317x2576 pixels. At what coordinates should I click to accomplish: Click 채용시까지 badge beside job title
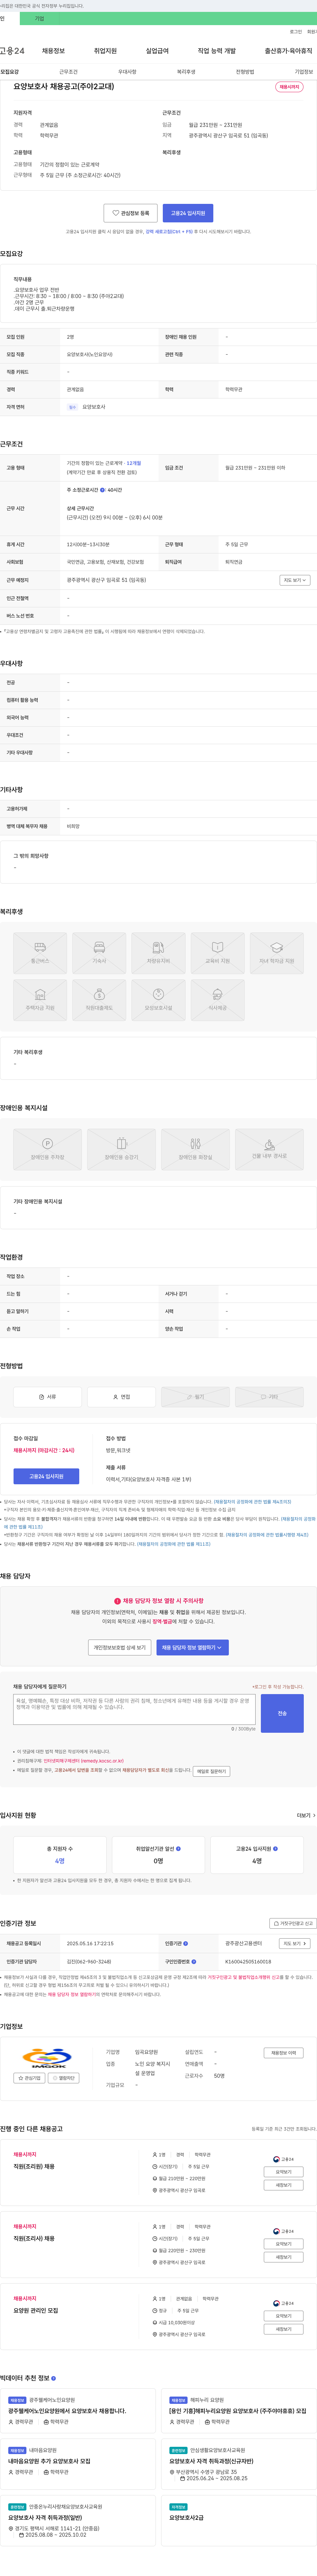(289, 87)
